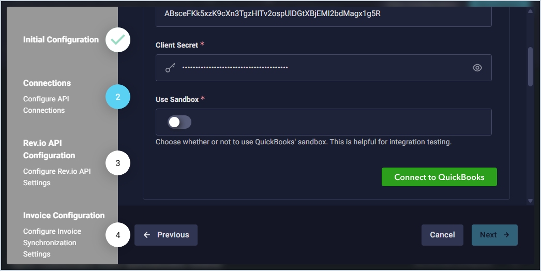The width and height of the screenshot is (541, 271).
Task: Open the Invoice Configuration step
Action: [64, 216]
